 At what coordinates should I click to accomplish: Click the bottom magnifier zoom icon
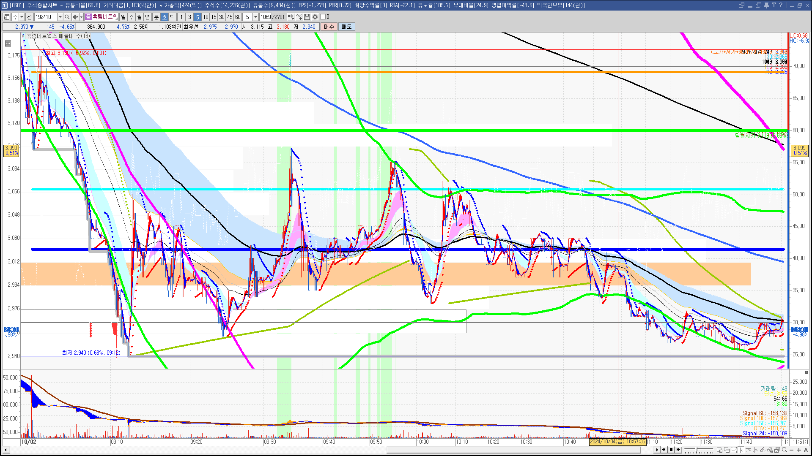[x=785, y=450]
